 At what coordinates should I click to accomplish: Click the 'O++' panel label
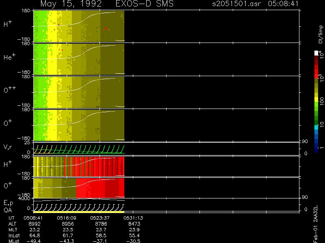[10, 89]
